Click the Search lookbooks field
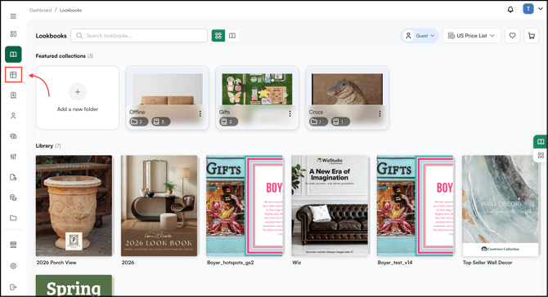 139,36
